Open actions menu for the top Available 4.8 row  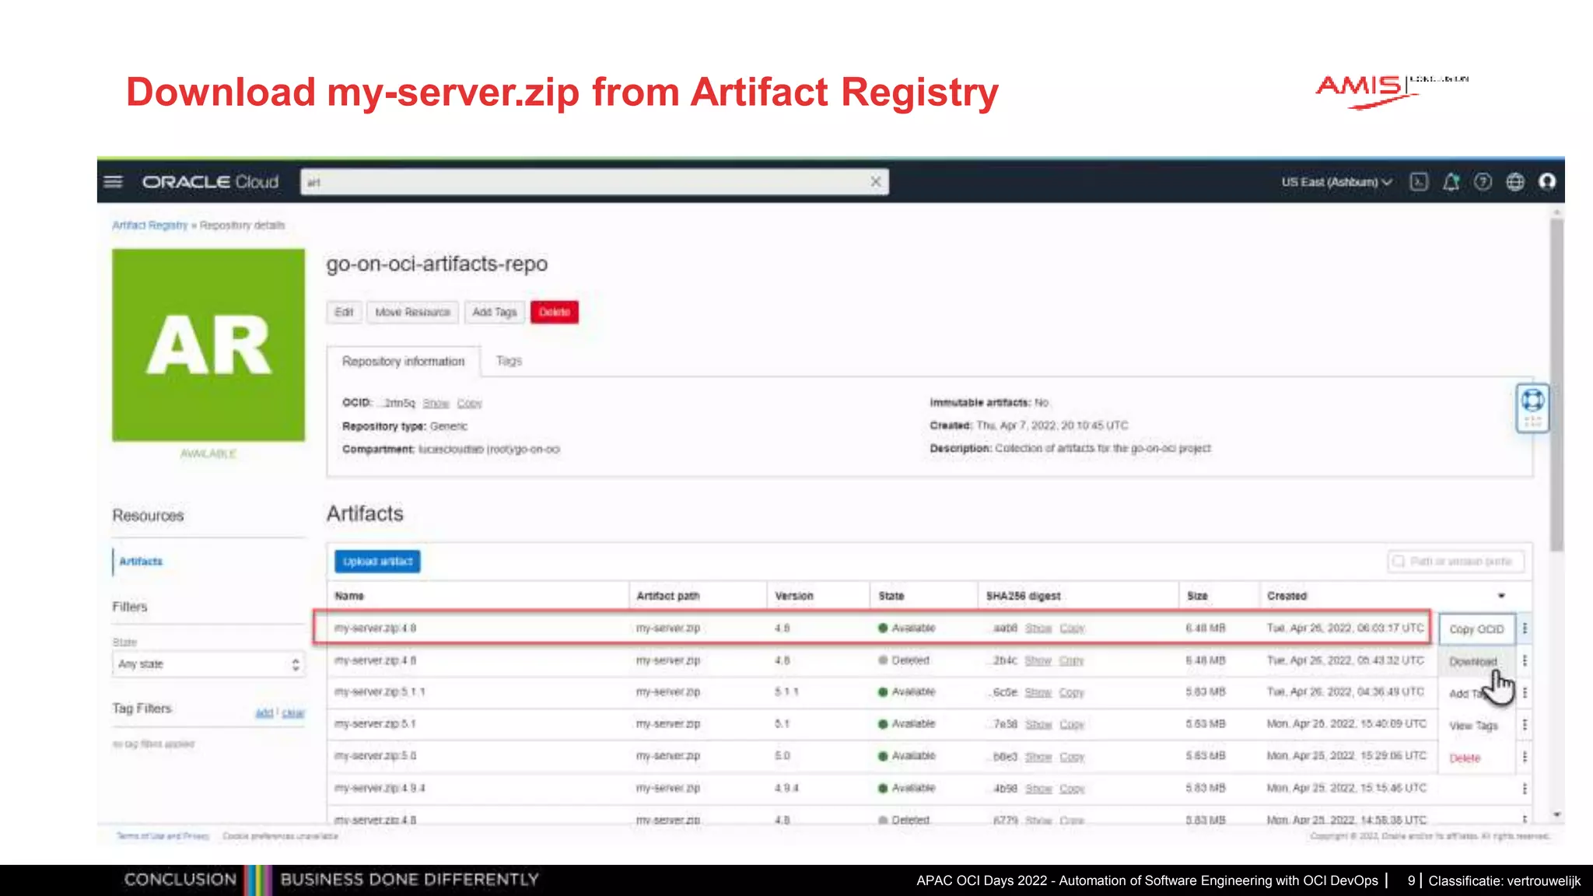coord(1525,628)
